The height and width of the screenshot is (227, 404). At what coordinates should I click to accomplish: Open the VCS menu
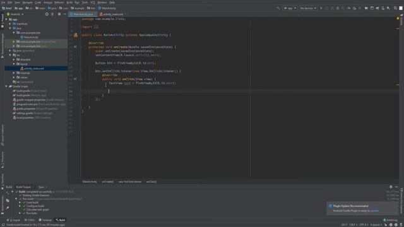[93, 3]
